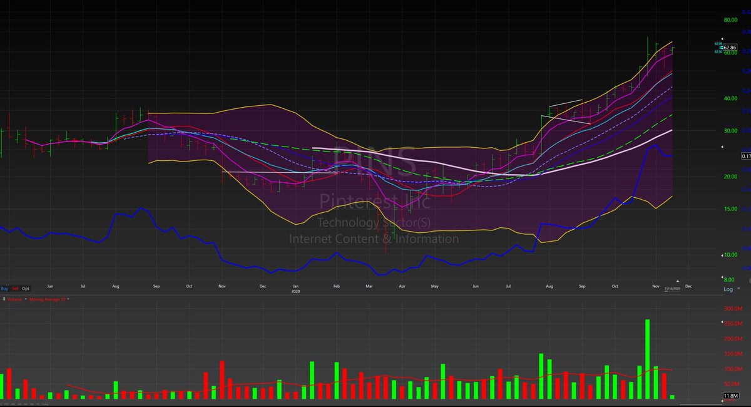Click the 80.00 price axis label
Image resolution: width=751 pixels, height=407 pixels.
coord(730,19)
